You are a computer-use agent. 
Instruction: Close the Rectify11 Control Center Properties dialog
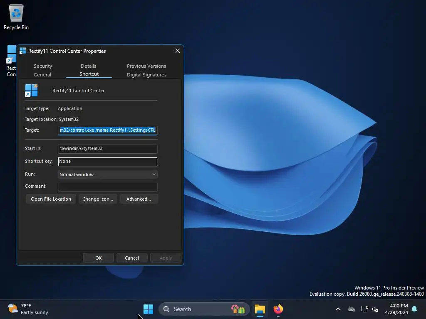click(177, 51)
